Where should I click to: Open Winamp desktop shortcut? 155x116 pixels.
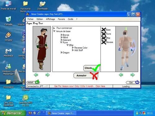click(8, 37)
